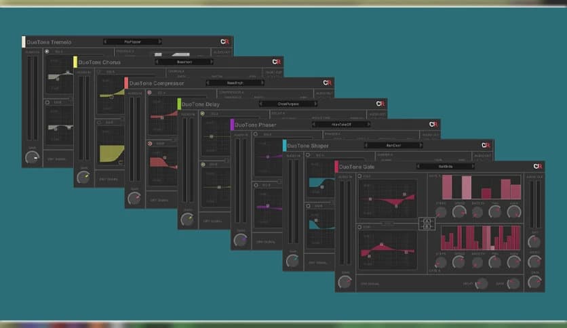Click the input gain knob in DuoTone Tremolo
Image resolution: width=567 pixels, height=328 pixels.
(32, 158)
